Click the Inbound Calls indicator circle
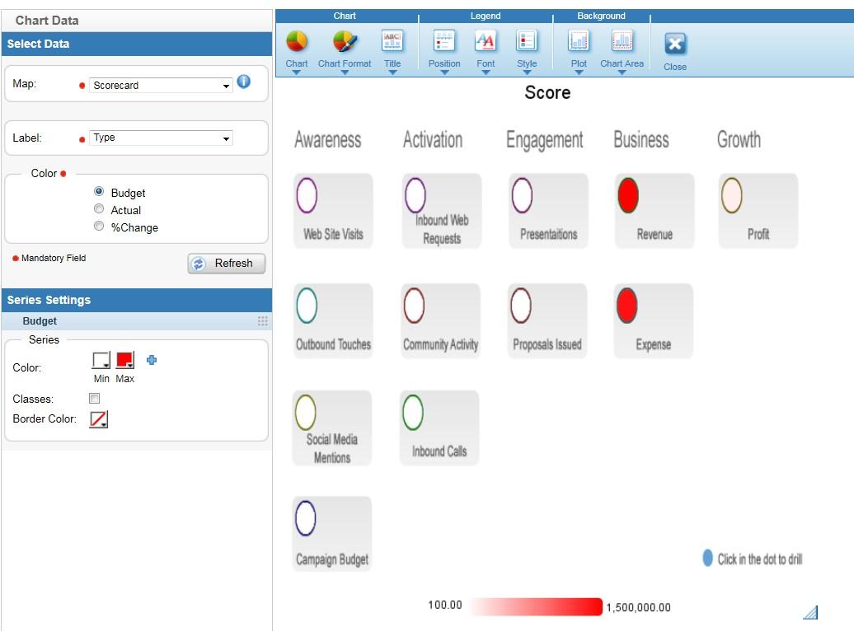This screenshot has width=854, height=631. pos(413,412)
